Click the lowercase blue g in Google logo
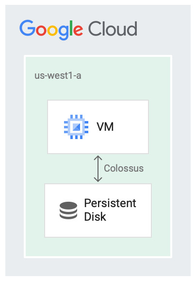The height and width of the screenshot is (281, 196). coord(64,33)
